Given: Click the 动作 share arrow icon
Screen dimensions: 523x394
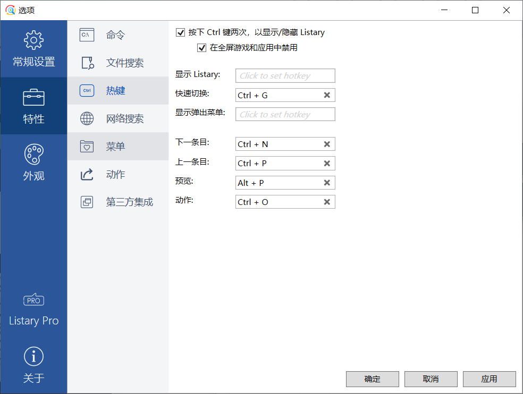Looking at the screenshot, I should pos(87,174).
